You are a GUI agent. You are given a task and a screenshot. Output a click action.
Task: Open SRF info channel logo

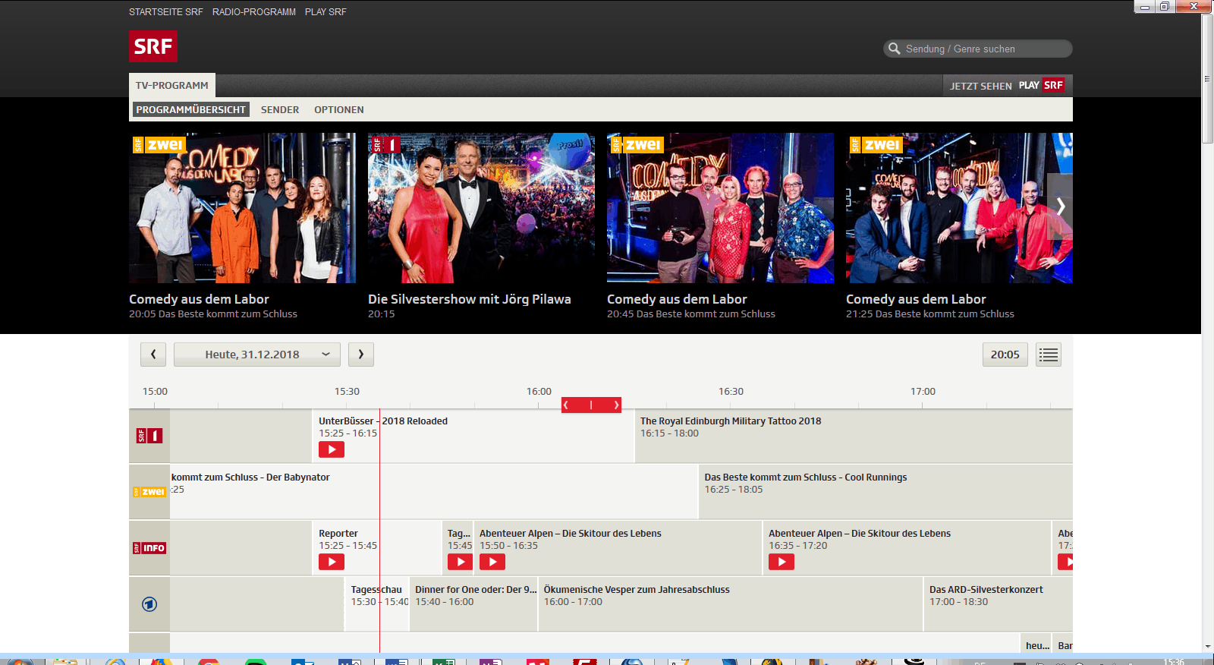point(149,548)
